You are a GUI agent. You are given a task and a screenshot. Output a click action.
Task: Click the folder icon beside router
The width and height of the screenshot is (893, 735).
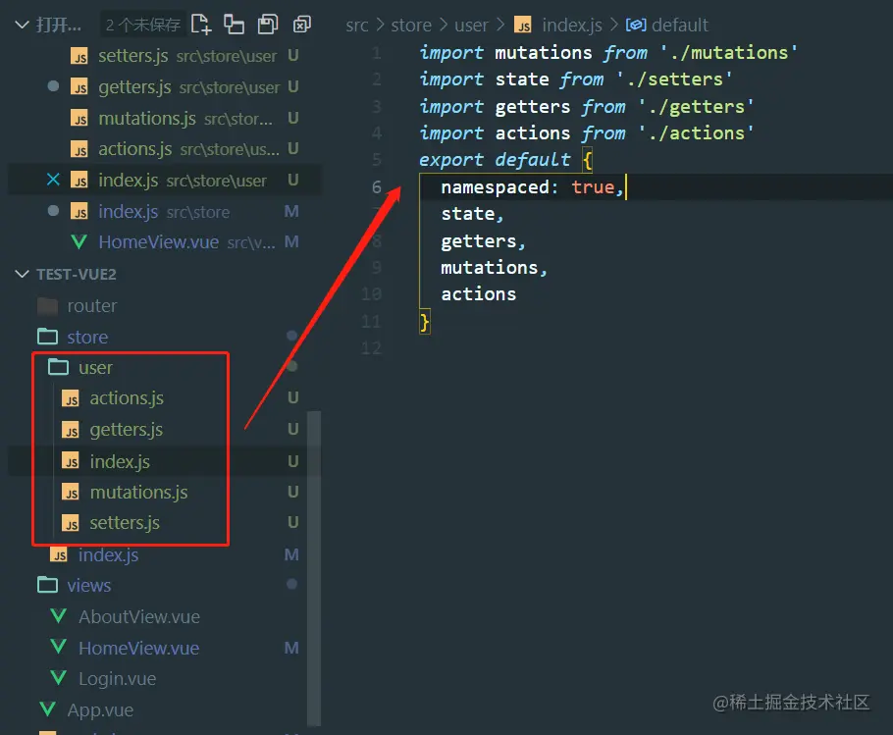point(48,306)
